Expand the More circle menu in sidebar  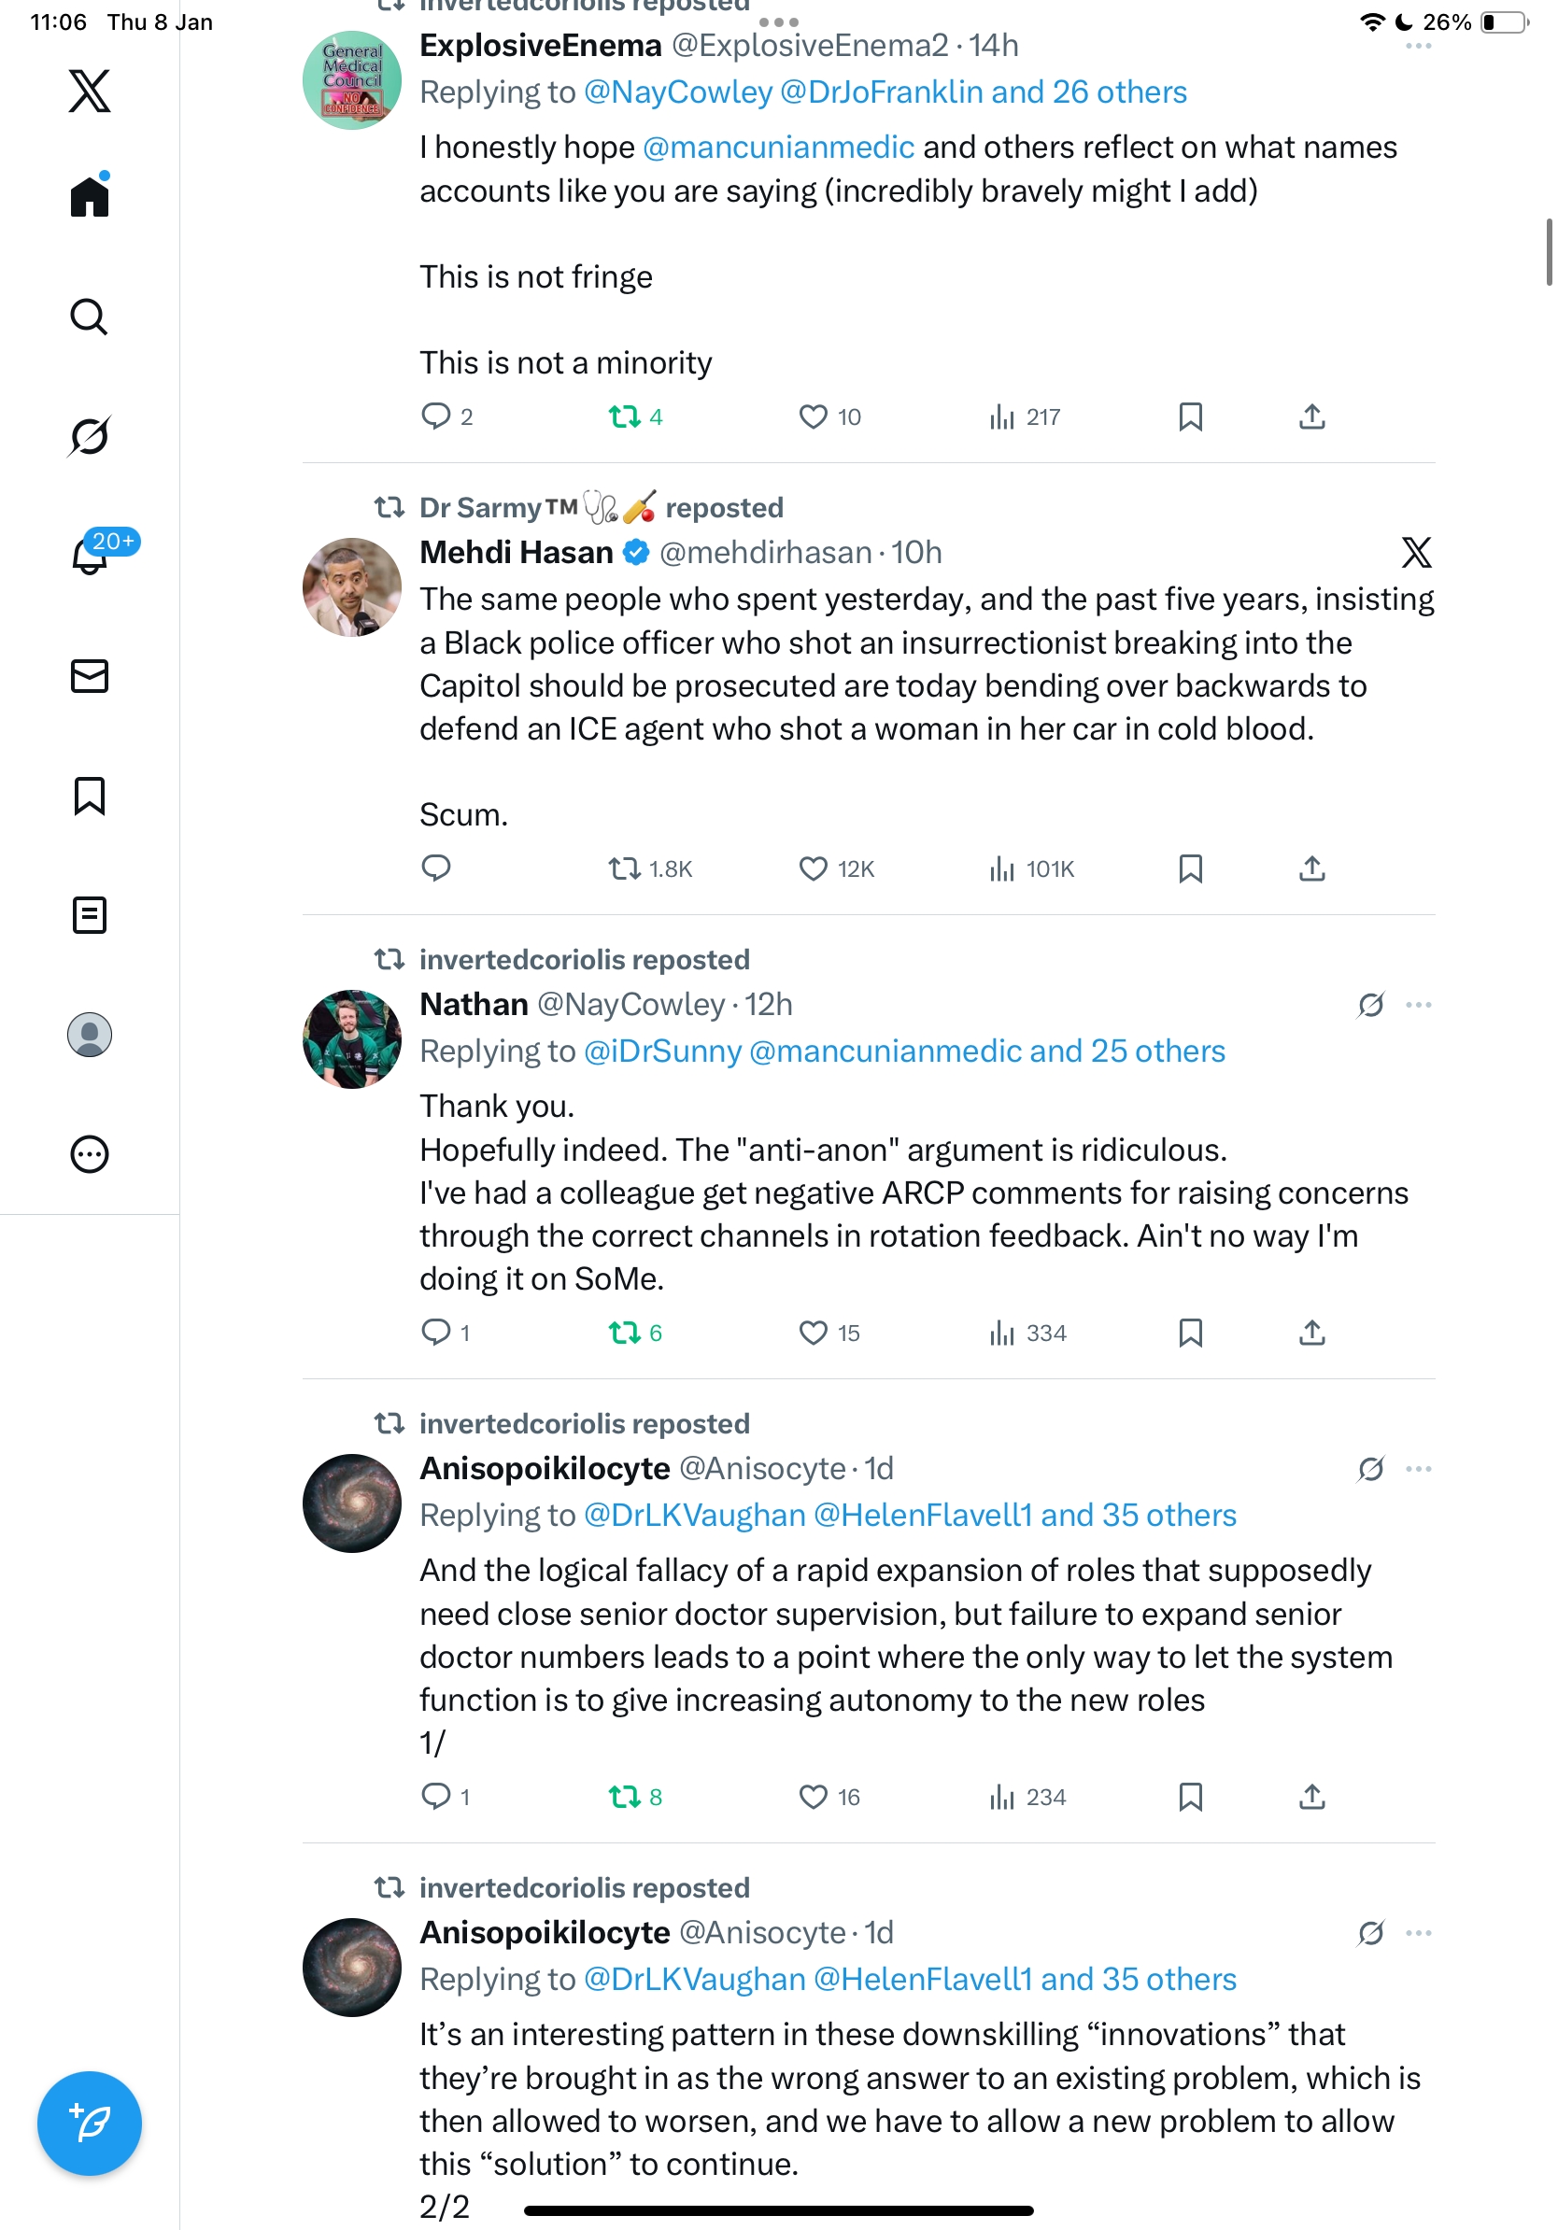pyautogui.click(x=90, y=1154)
